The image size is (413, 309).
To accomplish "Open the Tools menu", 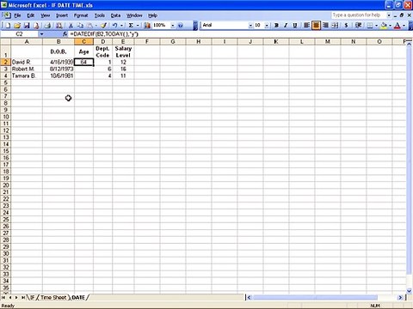I will click(x=100, y=15).
